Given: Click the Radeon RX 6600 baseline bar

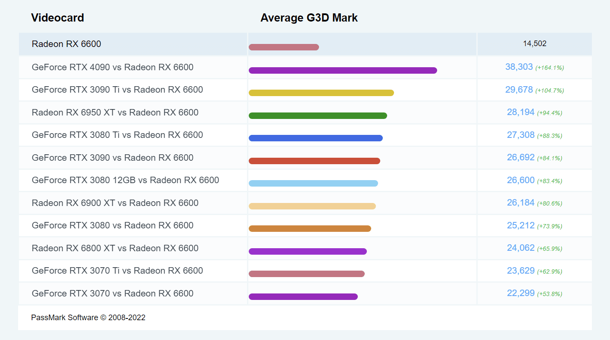Looking at the screenshot, I should pyautogui.click(x=284, y=47).
